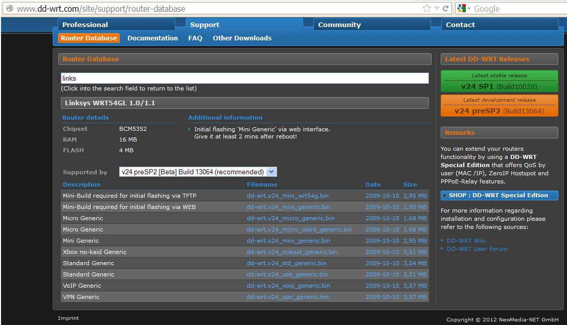Click the Latest DD-WRT Releases heading
Viewport: 567px width, 325px height.
click(x=500, y=59)
